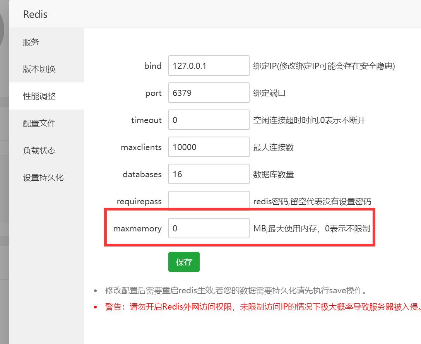Click the 最大连接数 description text

[273, 147]
